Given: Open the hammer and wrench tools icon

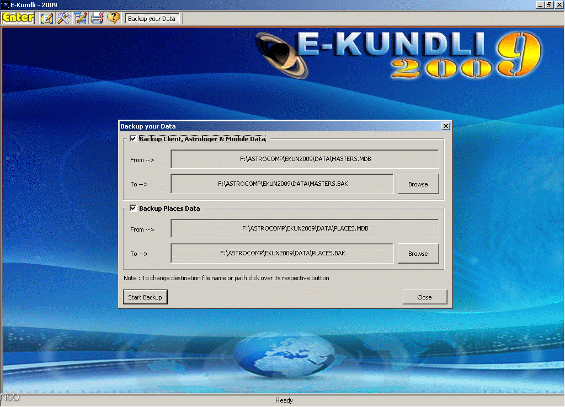Looking at the screenshot, I should [64, 18].
